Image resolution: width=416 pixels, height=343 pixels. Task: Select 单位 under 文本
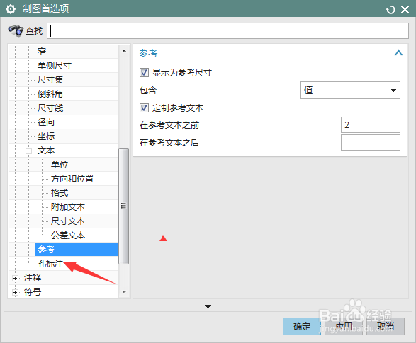(x=60, y=165)
